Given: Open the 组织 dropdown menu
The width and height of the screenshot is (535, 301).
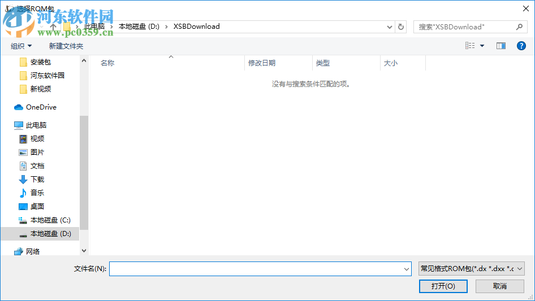Looking at the screenshot, I should point(21,46).
